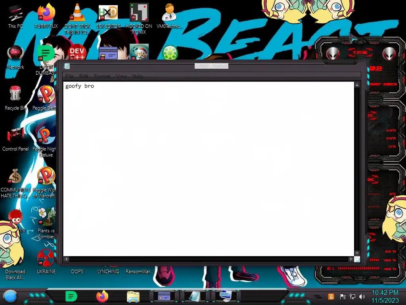
Task: Open the File menu in Notepad
Action: tap(69, 76)
